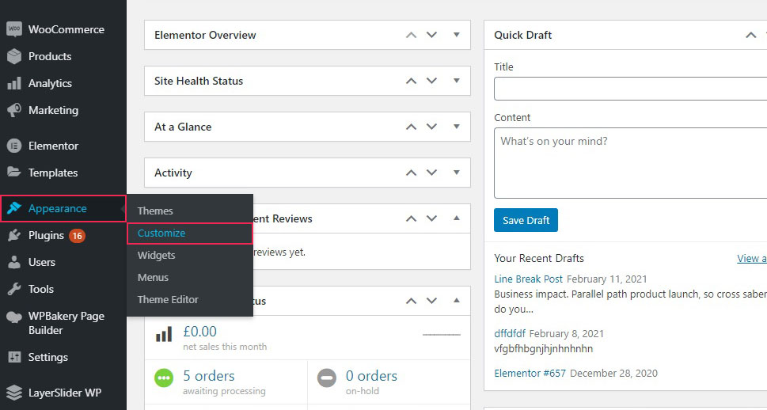Click the Appearance paintbrush icon
The height and width of the screenshot is (410, 767).
pyautogui.click(x=14, y=208)
